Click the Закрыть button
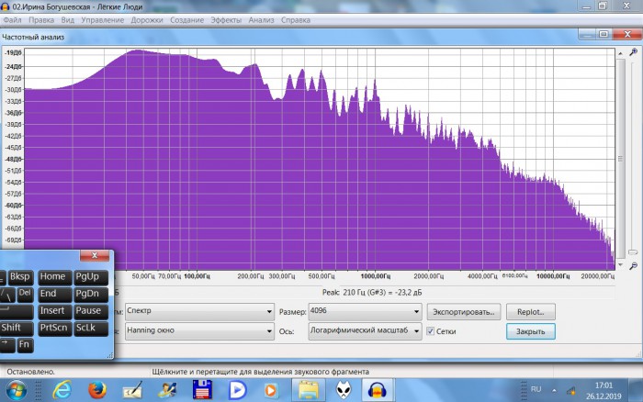Viewport: 643px width, 402px height. [x=531, y=331]
